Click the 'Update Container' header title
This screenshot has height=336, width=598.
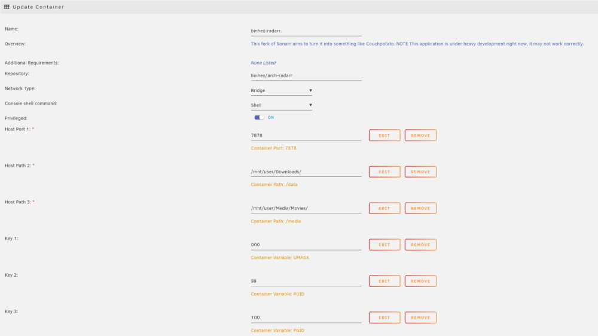point(38,7)
